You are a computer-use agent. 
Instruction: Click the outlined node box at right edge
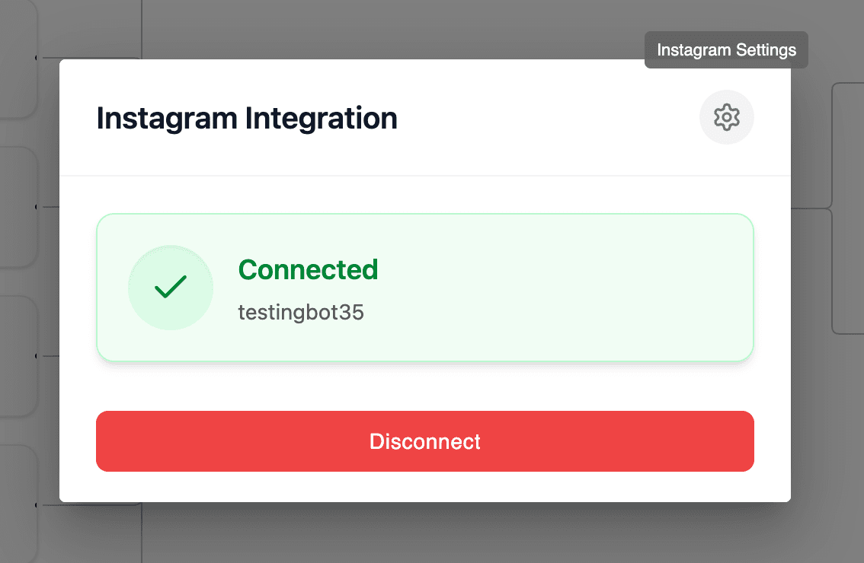(x=847, y=209)
